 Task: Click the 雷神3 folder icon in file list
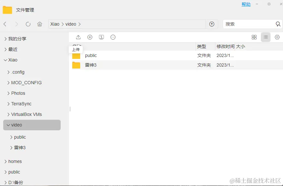[x=76, y=65]
